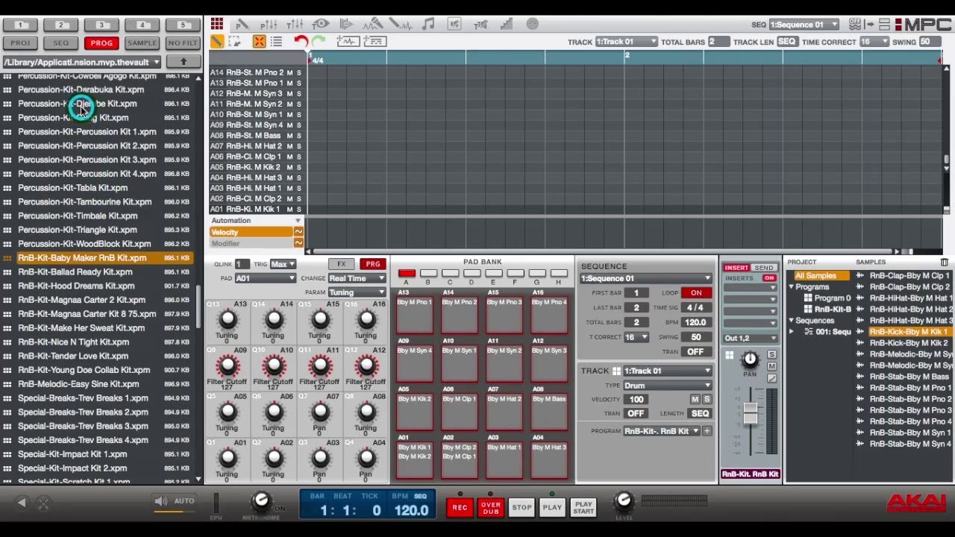Image resolution: width=955 pixels, height=537 pixels.
Task: Click the OVER DUB button
Action: pos(491,507)
